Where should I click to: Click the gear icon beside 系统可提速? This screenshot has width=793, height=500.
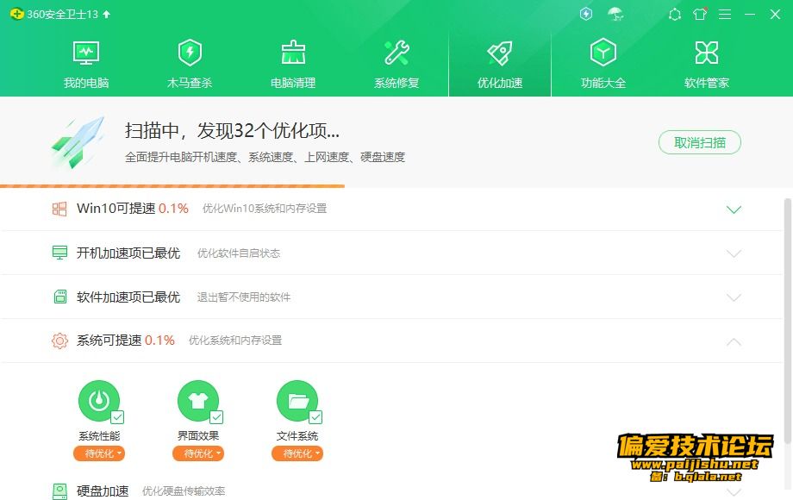point(59,341)
